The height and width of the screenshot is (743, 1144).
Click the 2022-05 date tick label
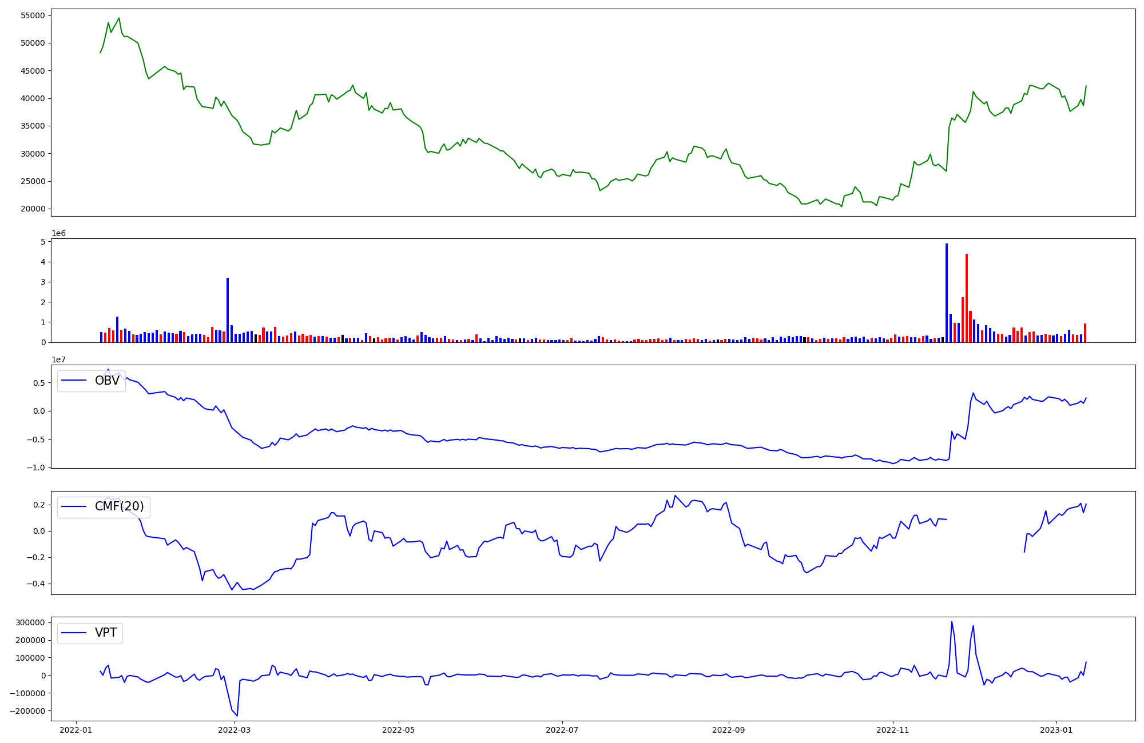(398, 729)
